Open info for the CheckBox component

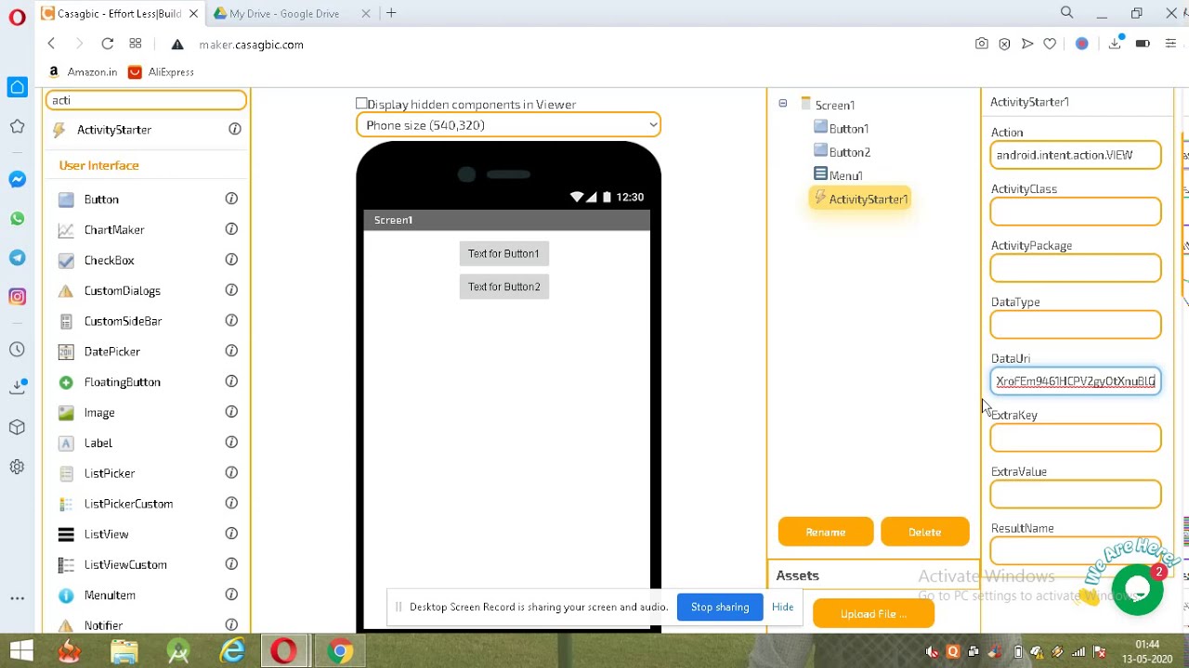pos(231,260)
